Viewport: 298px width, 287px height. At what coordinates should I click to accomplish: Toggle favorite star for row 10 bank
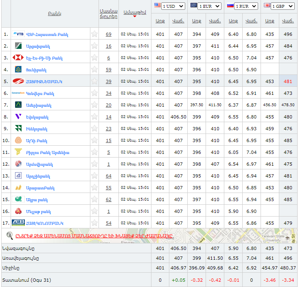tap(94, 140)
